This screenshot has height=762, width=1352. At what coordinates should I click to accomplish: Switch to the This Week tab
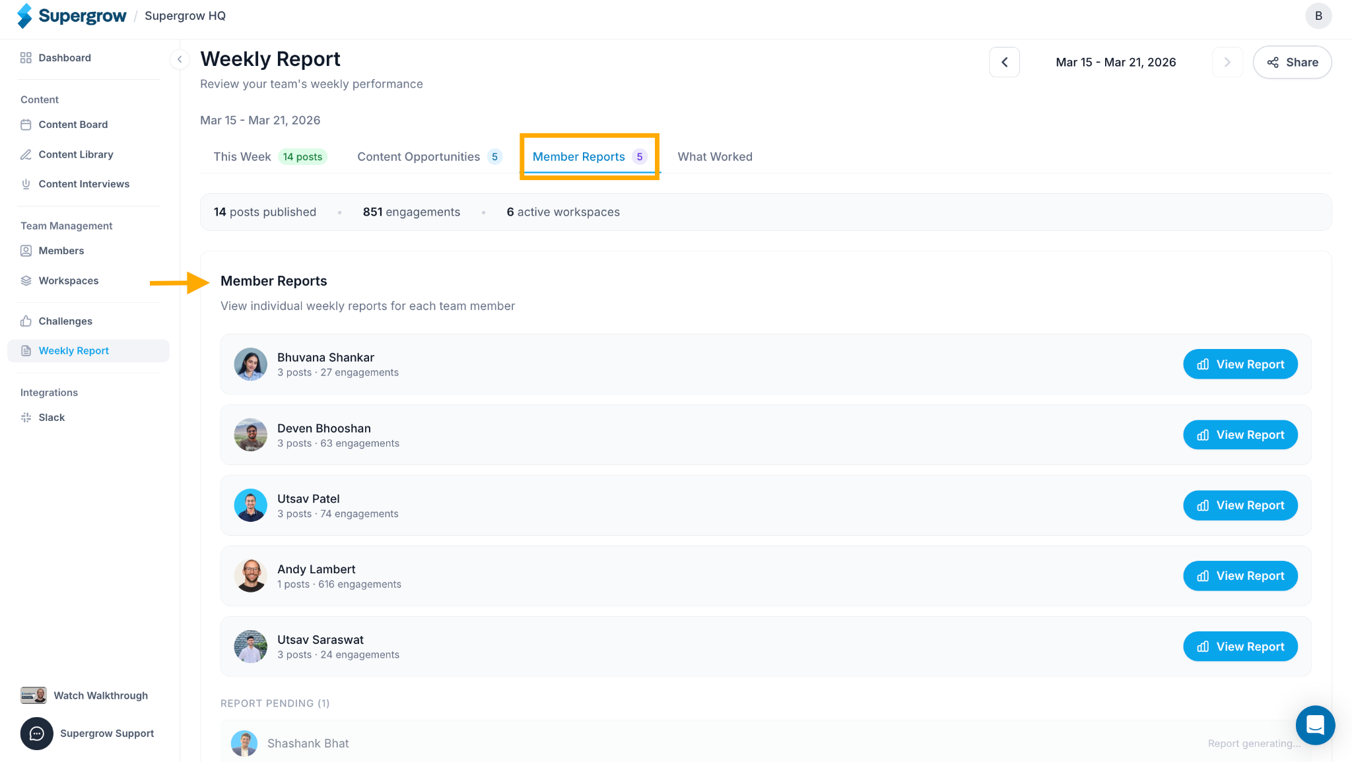pyautogui.click(x=269, y=157)
